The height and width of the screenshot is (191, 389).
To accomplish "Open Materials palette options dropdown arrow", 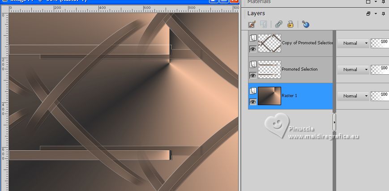I will [x=376, y=2].
